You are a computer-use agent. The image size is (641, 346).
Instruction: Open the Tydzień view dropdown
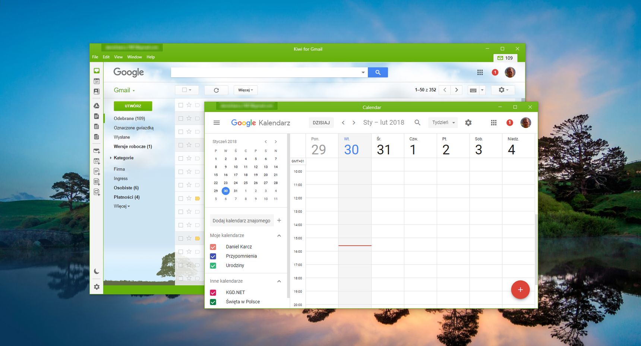[x=443, y=122]
